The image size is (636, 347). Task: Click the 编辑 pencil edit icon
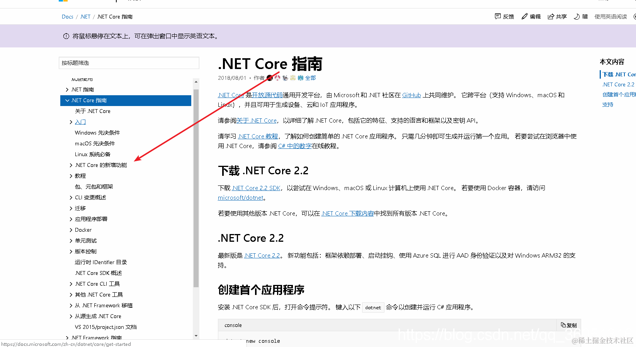[525, 16]
